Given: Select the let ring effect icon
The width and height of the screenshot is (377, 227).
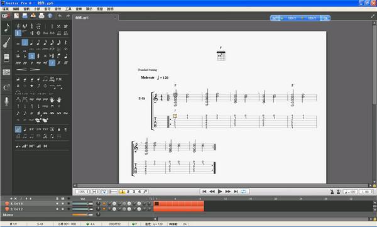Looking at the screenshot, I should tap(52, 79).
